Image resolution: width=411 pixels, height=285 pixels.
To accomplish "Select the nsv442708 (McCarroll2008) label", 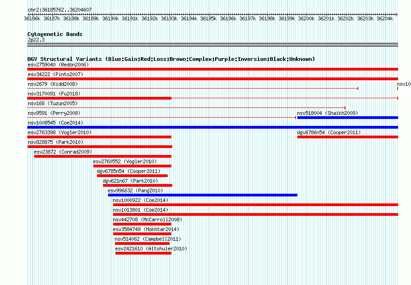I will click(x=147, y=220).
